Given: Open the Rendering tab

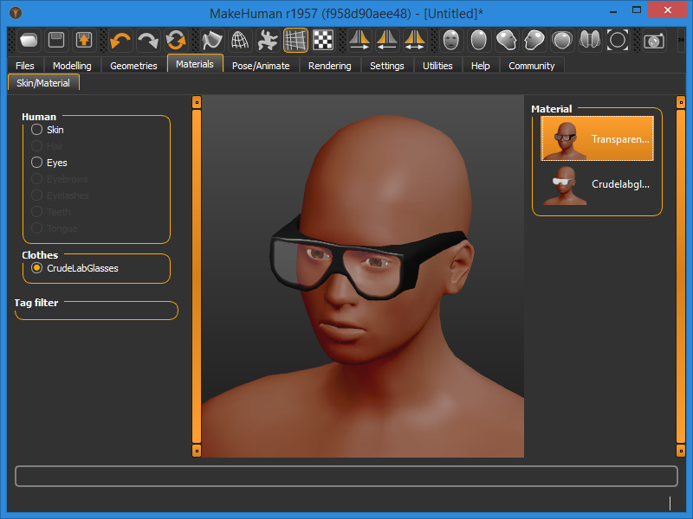Looking at the screenshot, I should [x=330, y=66].
